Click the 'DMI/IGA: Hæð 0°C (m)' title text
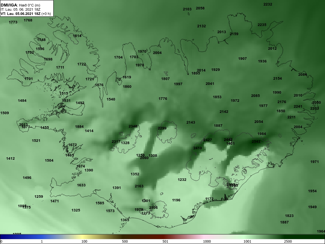The height and width of the screenshot is (244, 325). point(20,5)
